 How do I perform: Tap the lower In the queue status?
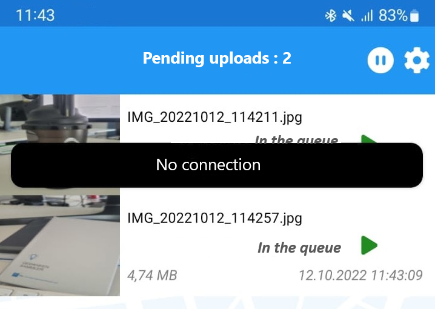tap(299, 248)
